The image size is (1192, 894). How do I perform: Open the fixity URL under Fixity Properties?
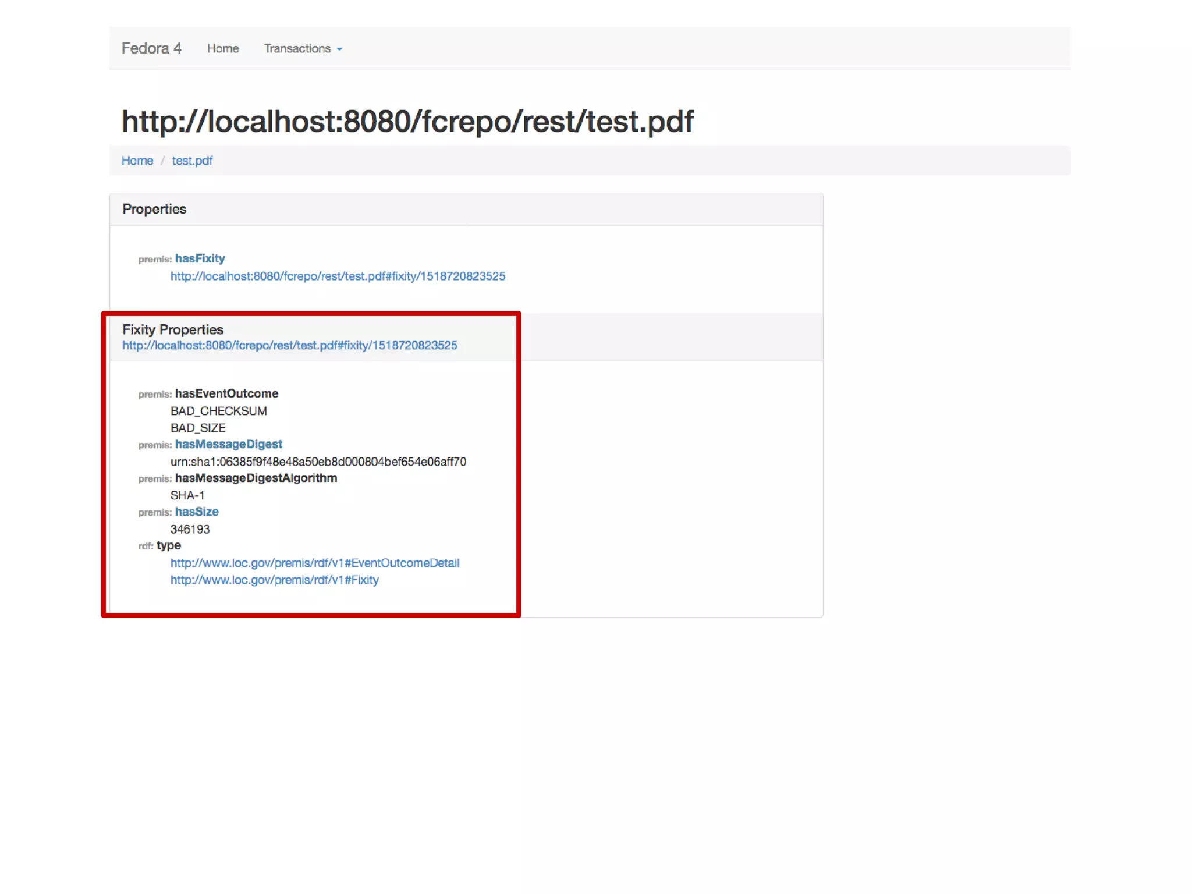tap(289, 345)
